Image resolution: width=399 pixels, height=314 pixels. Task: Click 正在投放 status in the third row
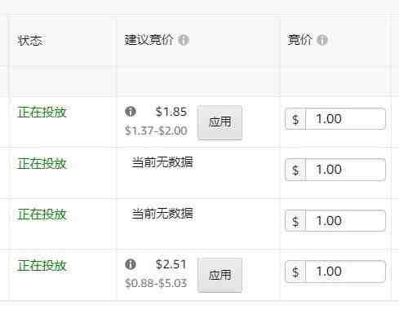[x=42, y=214]
